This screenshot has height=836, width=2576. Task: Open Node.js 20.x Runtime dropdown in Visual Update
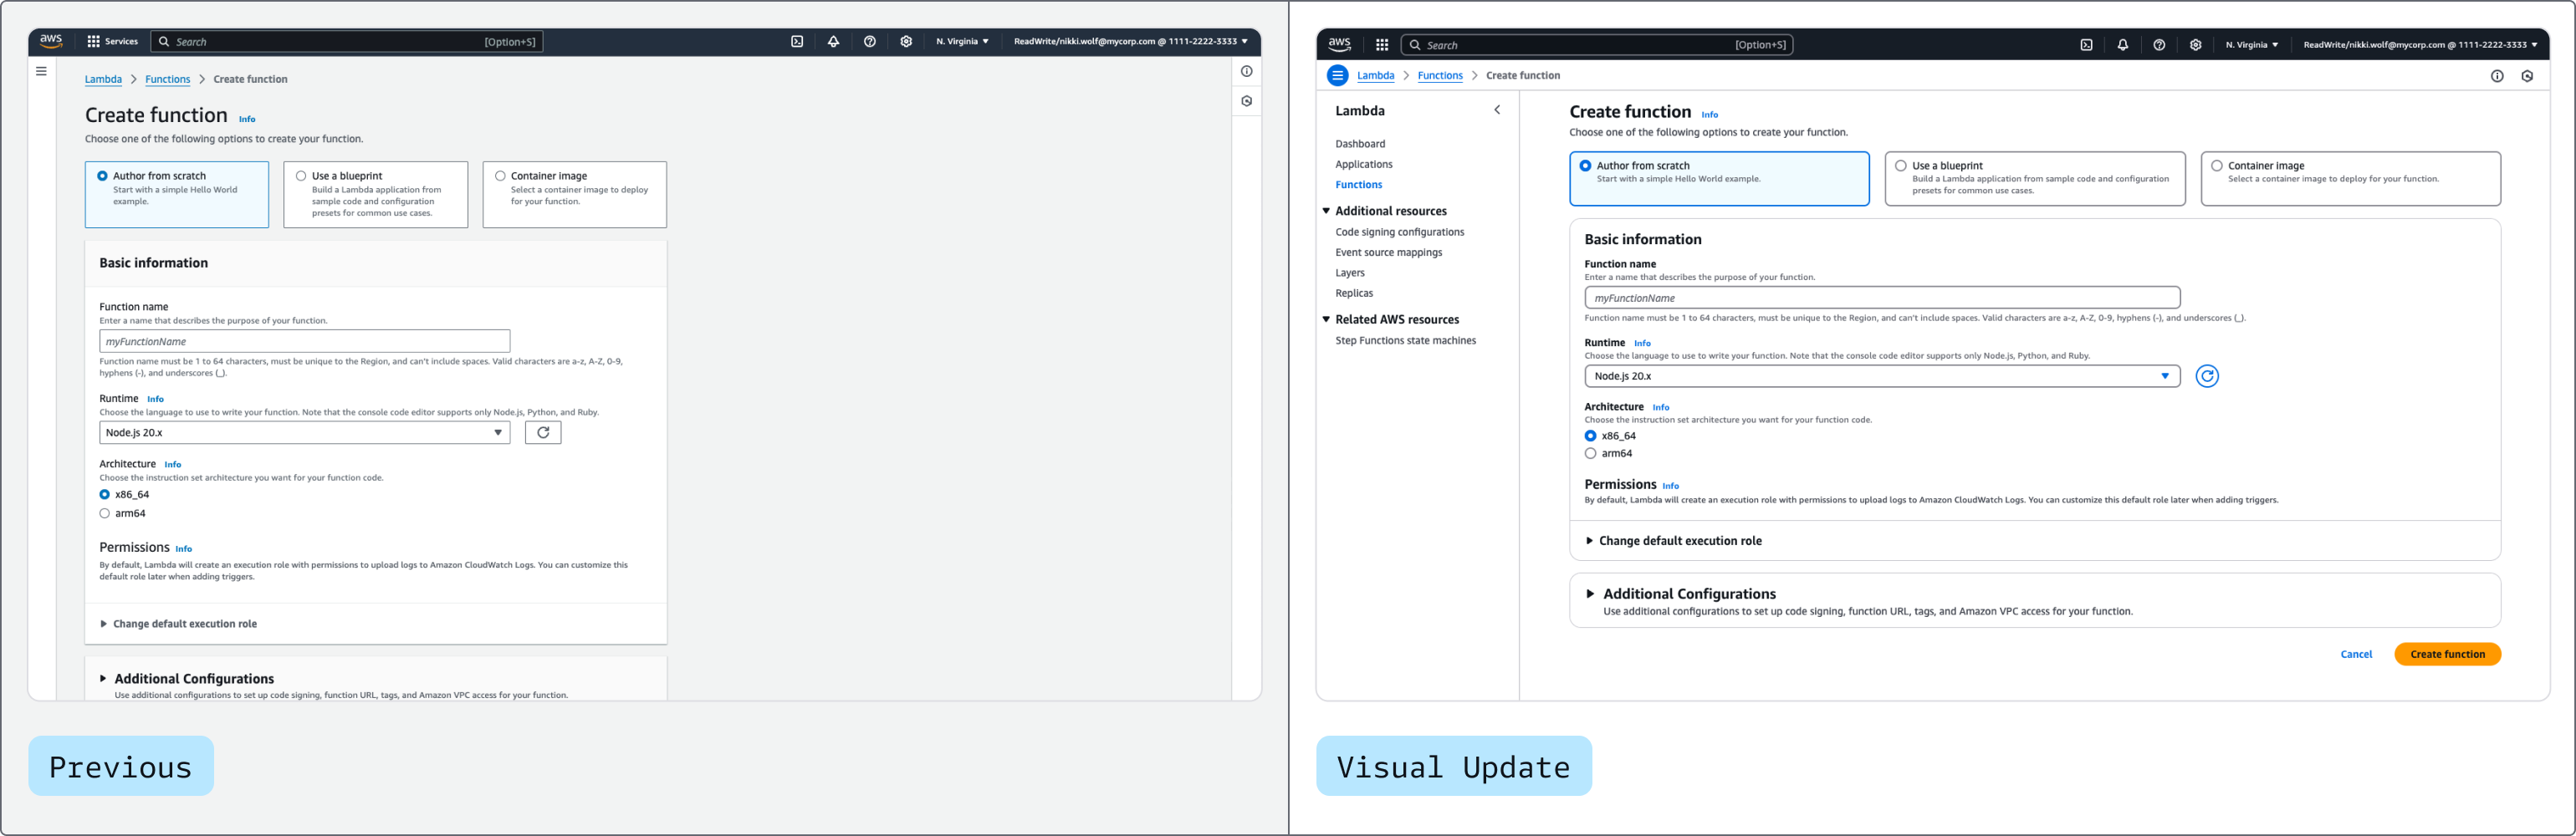(1882, 376)
